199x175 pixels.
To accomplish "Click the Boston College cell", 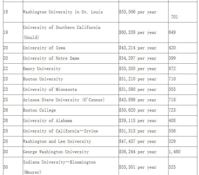I will pyautogui.click(x=71, y=110).
